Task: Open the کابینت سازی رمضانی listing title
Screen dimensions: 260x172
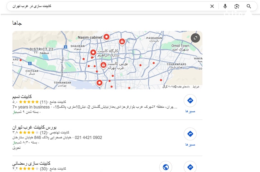Action: (32, 163)
